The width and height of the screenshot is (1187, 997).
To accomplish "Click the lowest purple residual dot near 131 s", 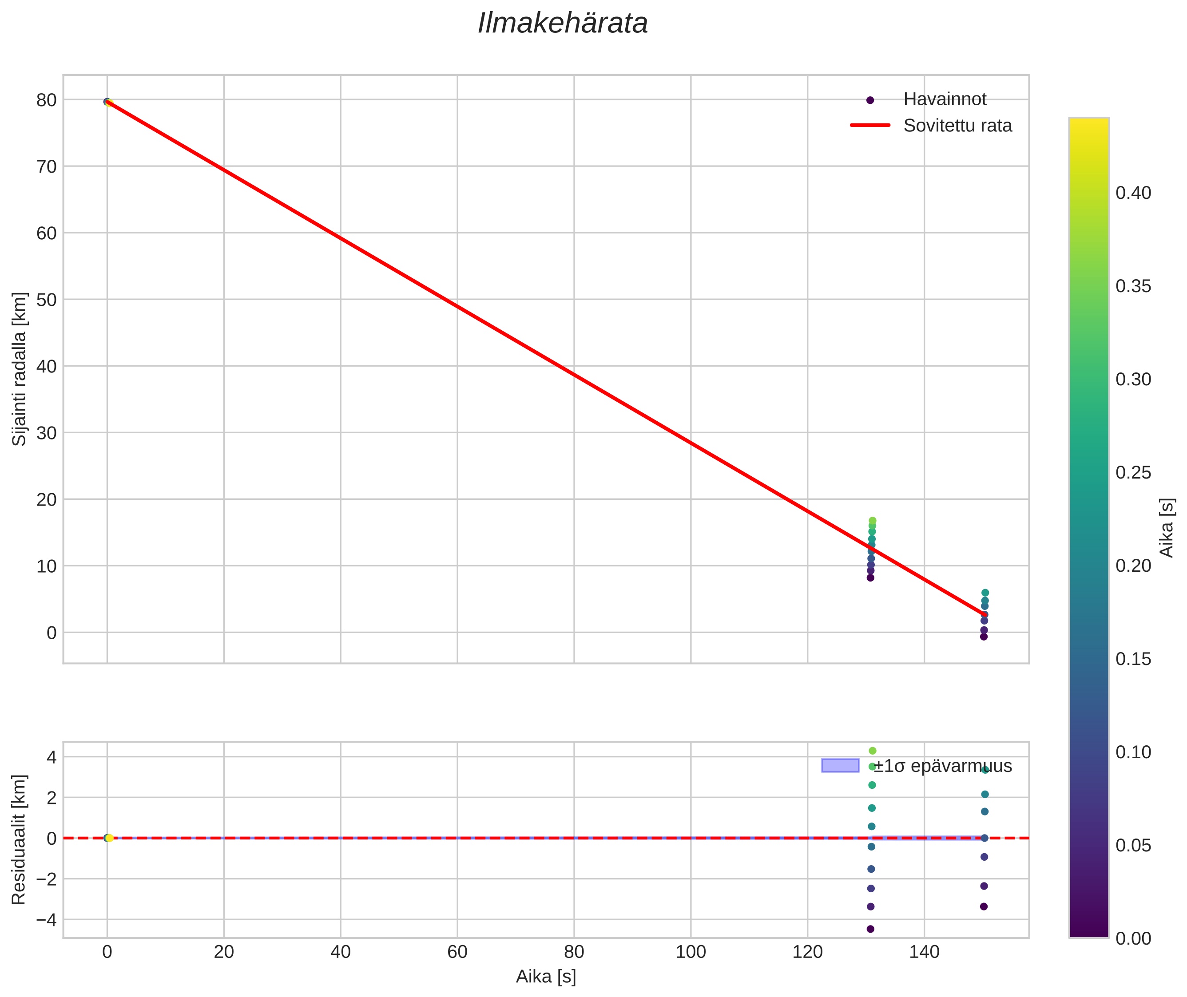I will (x=870, y=929).
